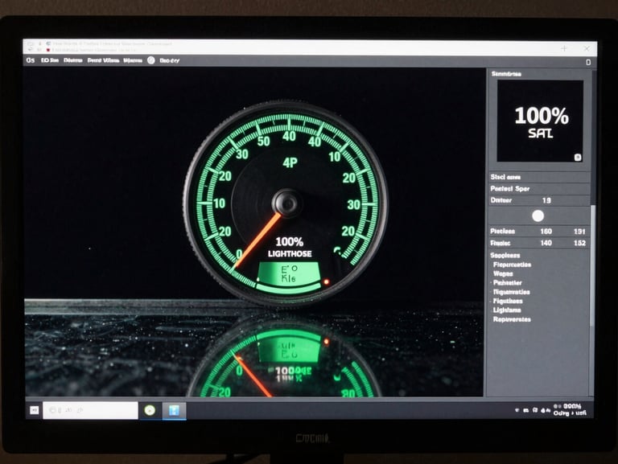Open the menu item left of the round icon
This screenshot has width=618, height=464.
tap(133, 60)
